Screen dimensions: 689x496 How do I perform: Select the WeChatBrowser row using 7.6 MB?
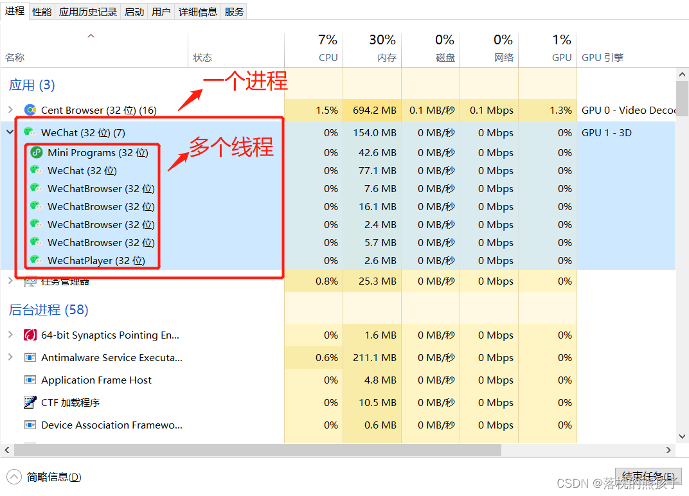337,188
